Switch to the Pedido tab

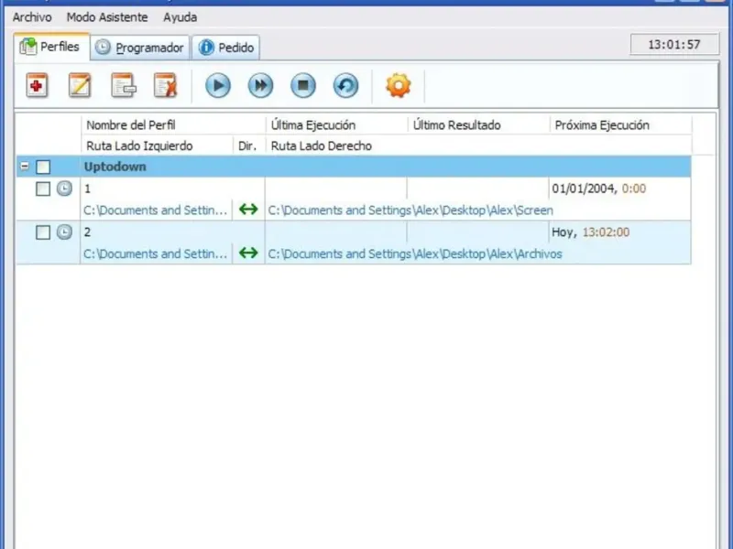[225, 48]
